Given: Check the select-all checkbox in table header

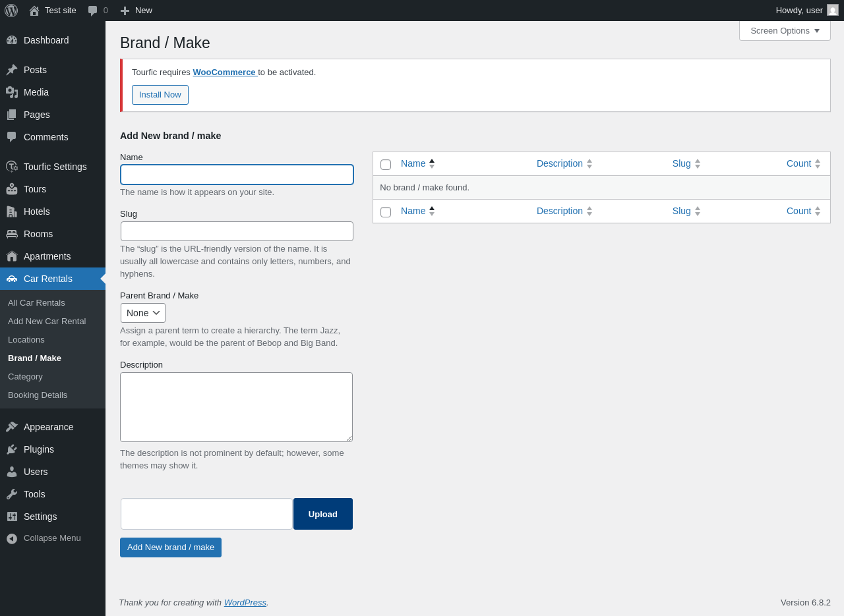Looking at the screenshot, I should 386,165.
